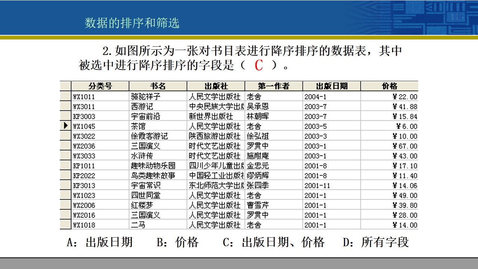
Task: Select the row selector beside WX1011
Action: pyautogui.click(x=65, y=96)
